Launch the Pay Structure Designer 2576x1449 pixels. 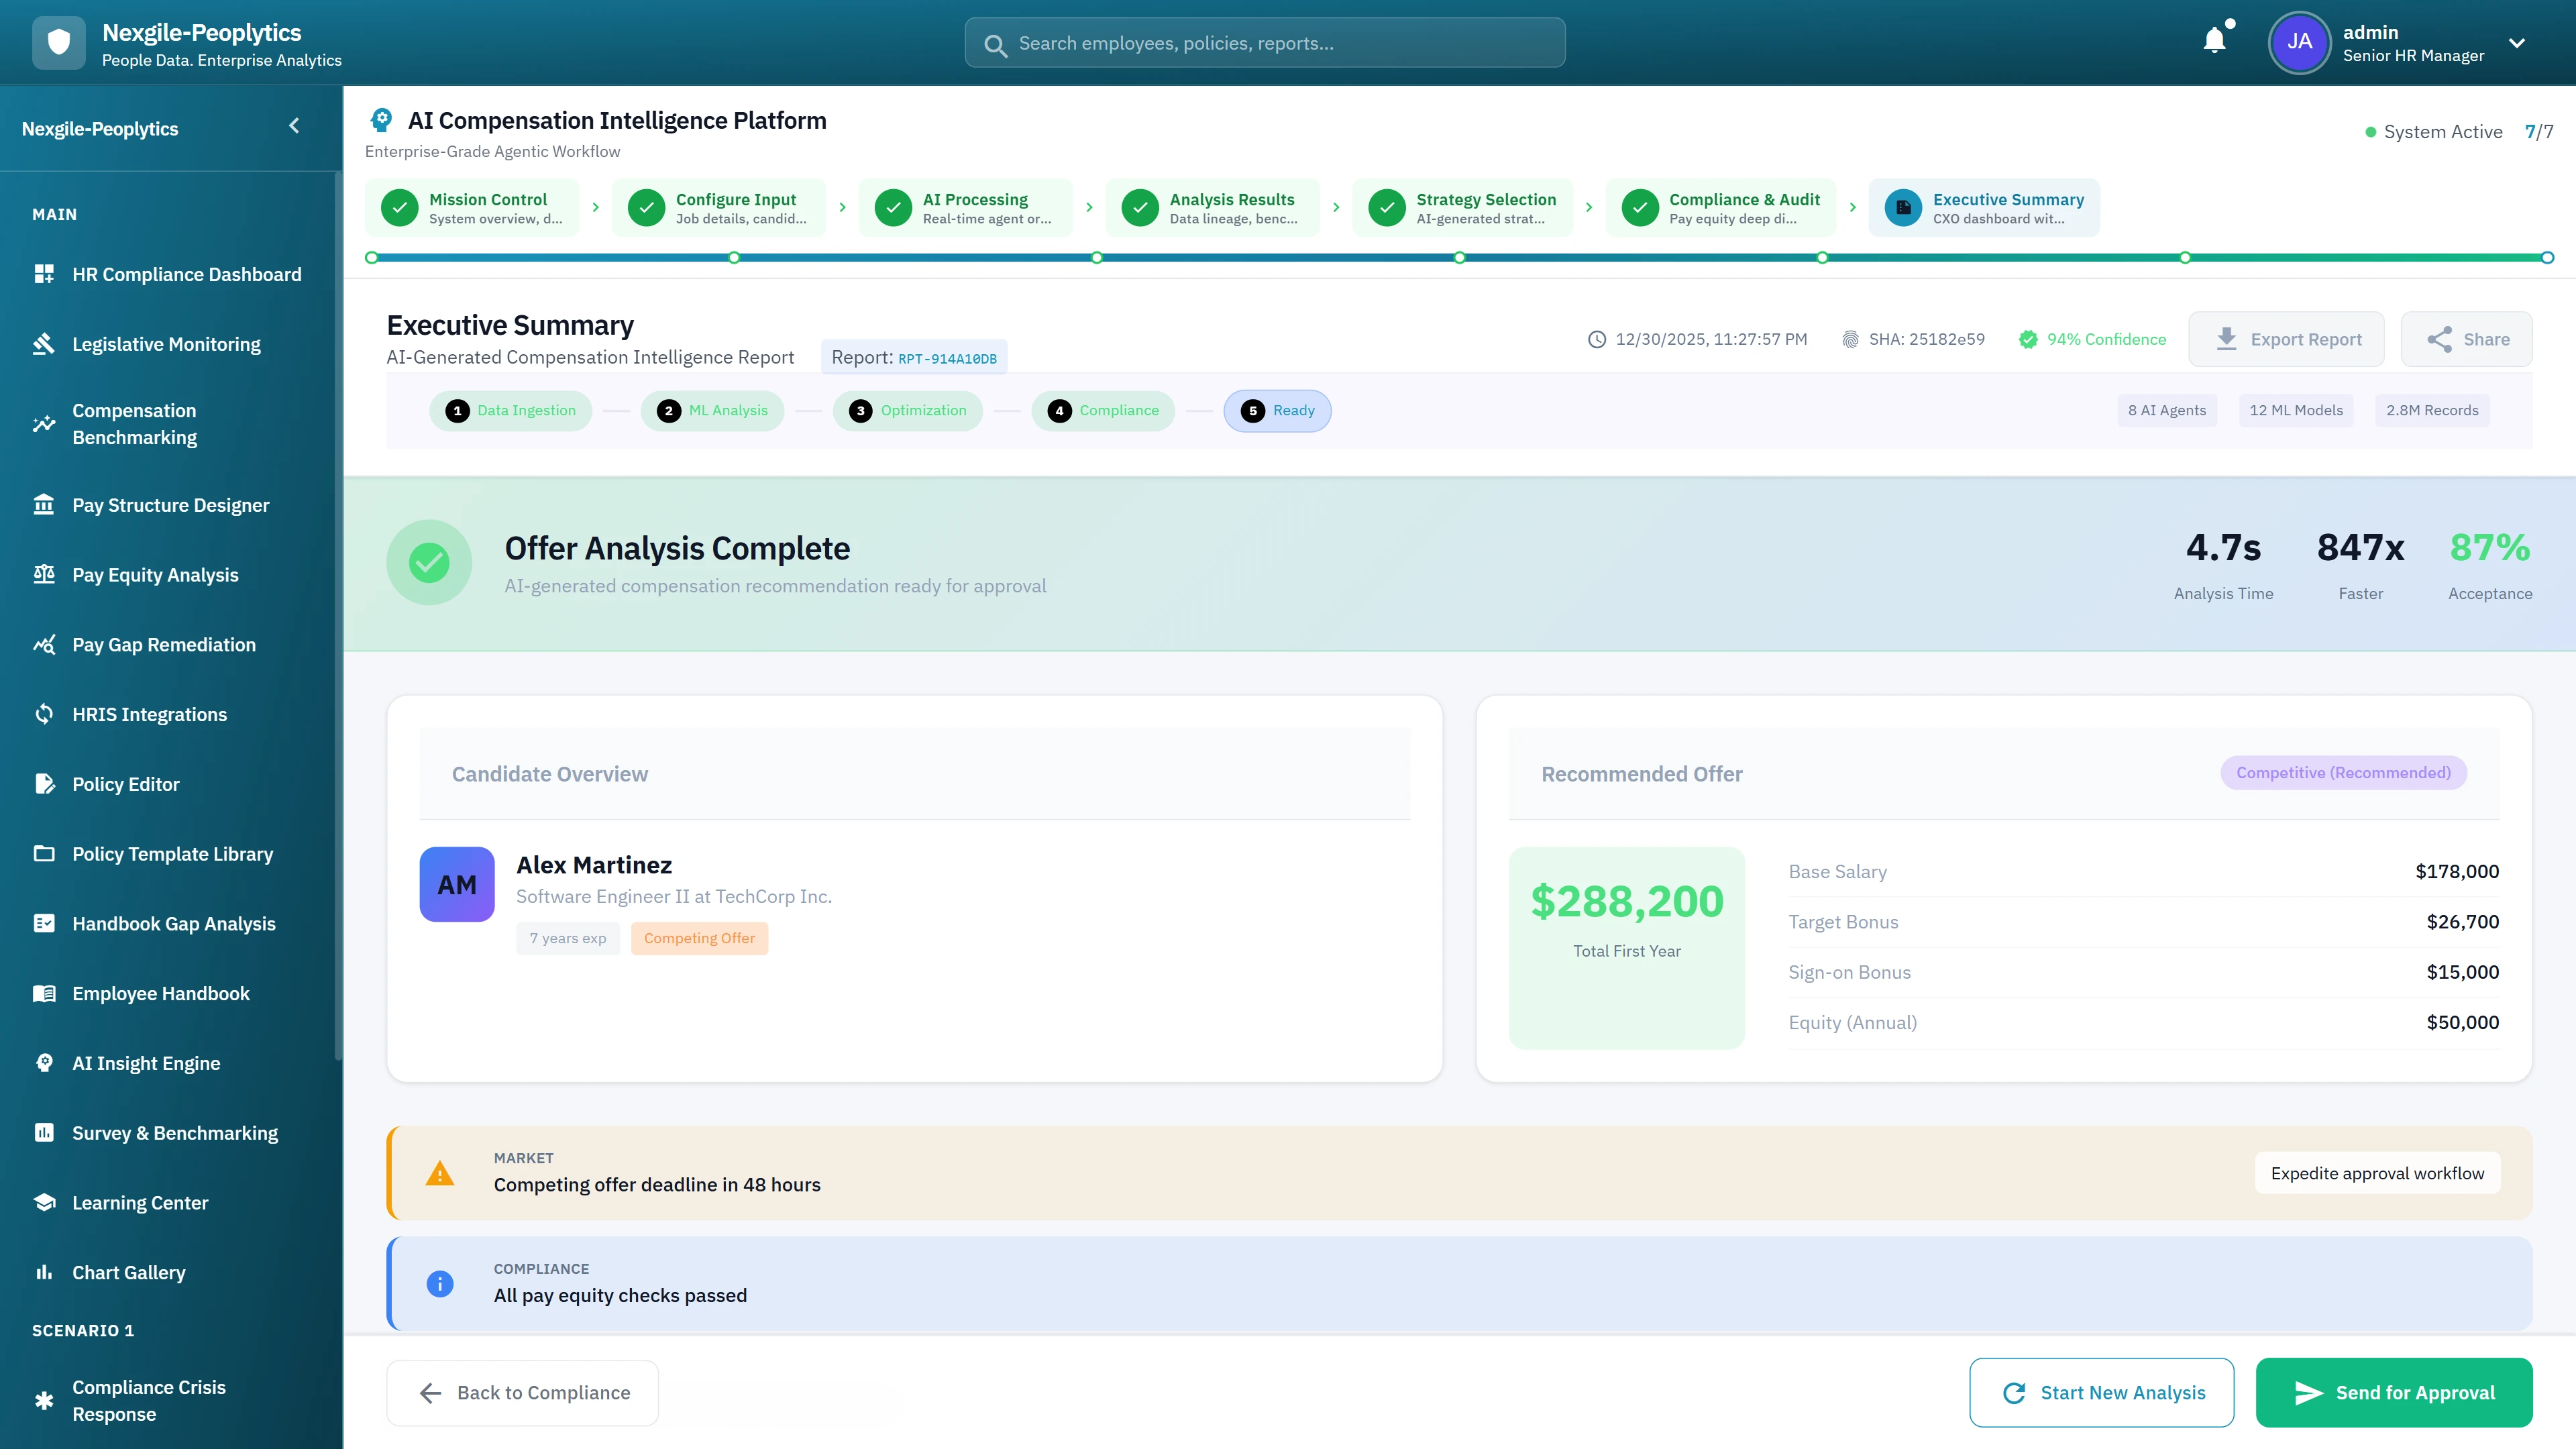click(171, 505)
